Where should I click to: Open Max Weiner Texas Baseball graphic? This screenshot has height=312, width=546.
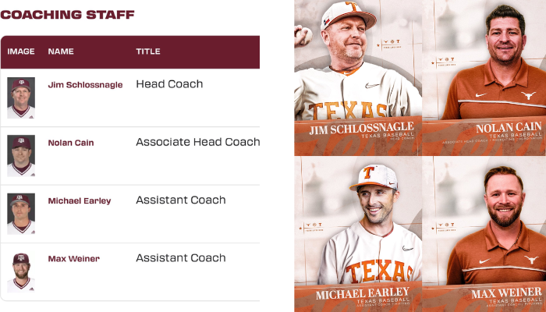point(484,234)
